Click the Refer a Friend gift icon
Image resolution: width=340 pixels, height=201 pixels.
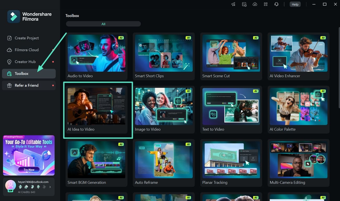9,85
